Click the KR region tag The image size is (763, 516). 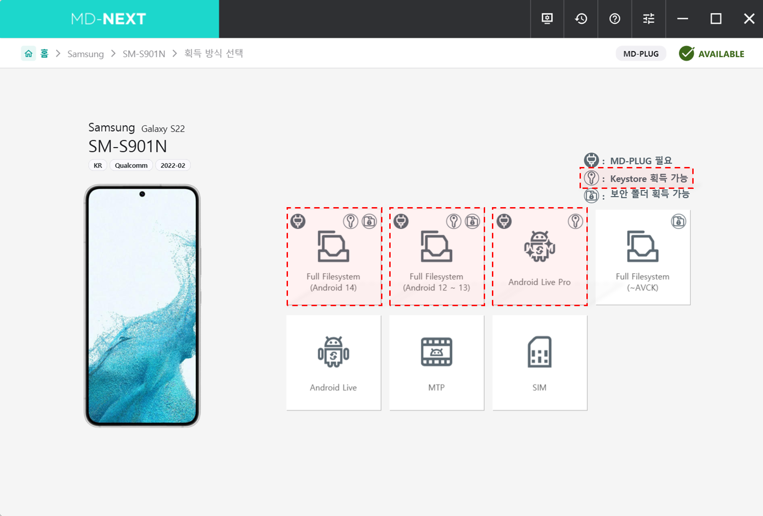click(x=98, y=165)
